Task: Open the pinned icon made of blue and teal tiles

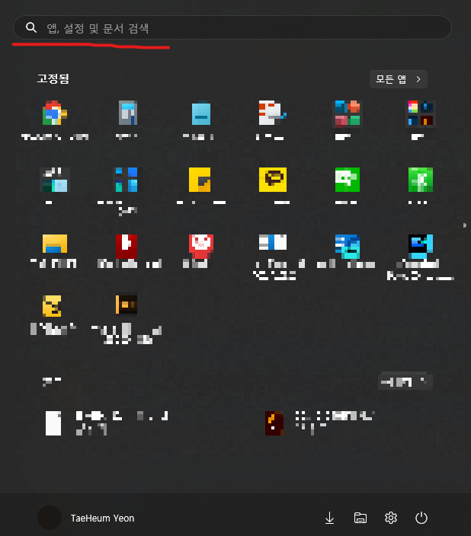Action: point(126,180)
